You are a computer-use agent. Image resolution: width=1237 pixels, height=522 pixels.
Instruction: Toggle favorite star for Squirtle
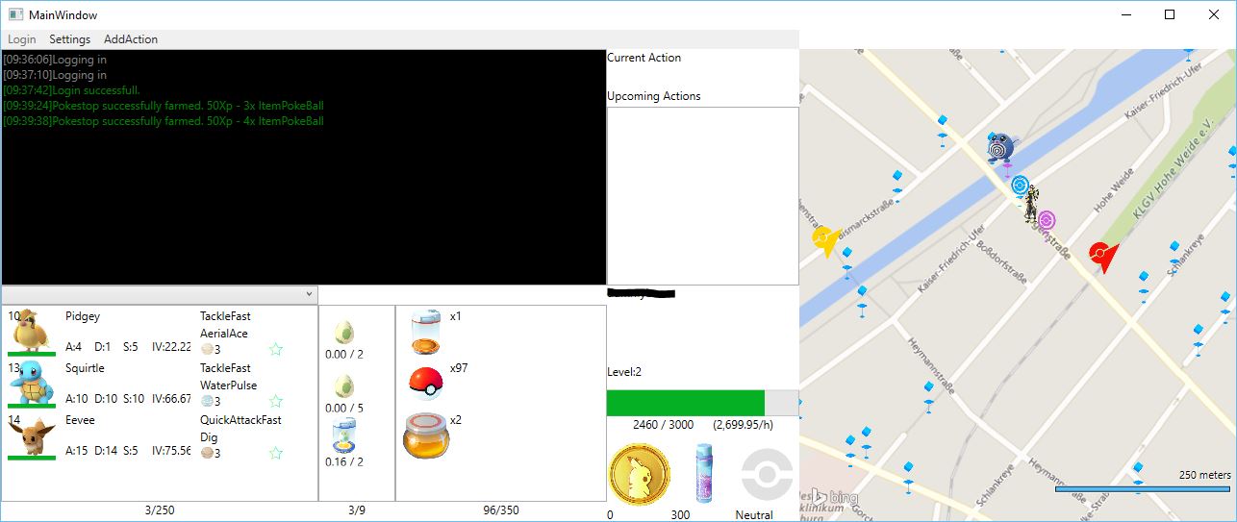click(x=276, y=401)
